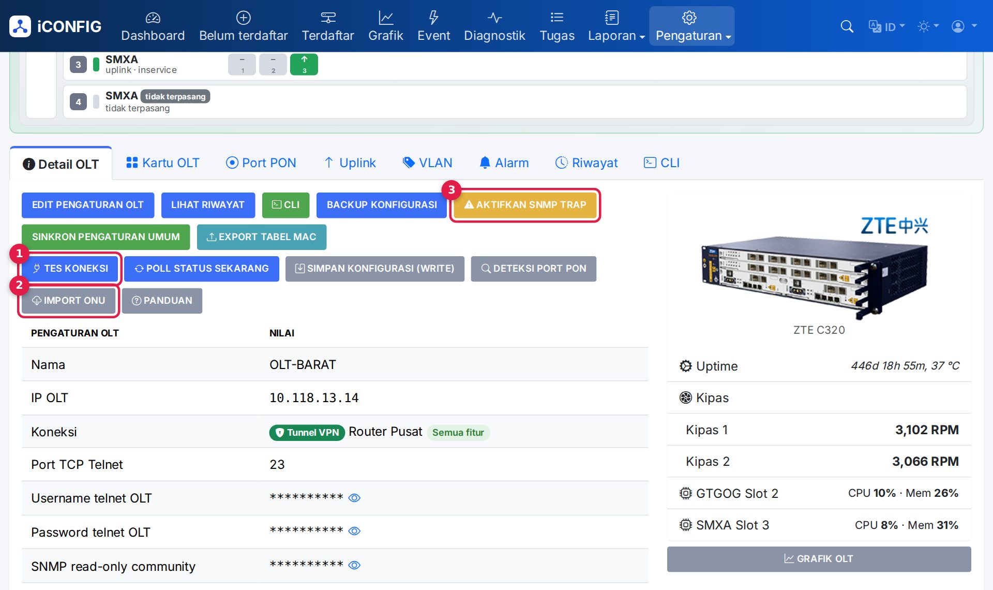Reveal the Password telnet OLT value

pos(354,531)
